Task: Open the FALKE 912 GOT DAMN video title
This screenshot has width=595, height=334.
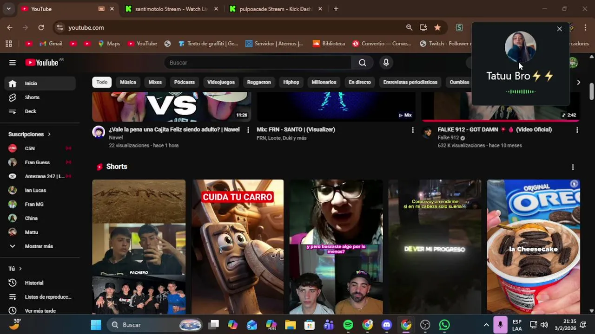Action: 495,130
